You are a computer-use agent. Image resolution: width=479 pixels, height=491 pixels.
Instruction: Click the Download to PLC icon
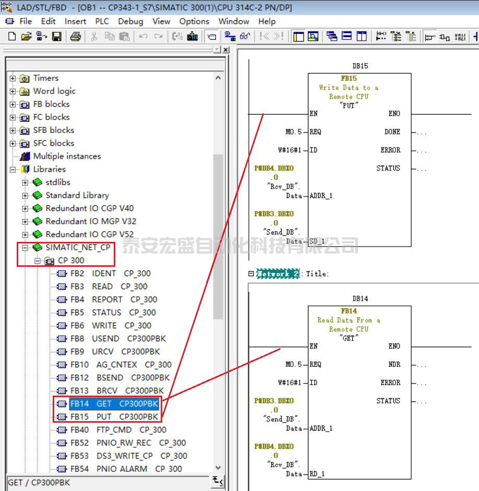pos(193,36)
